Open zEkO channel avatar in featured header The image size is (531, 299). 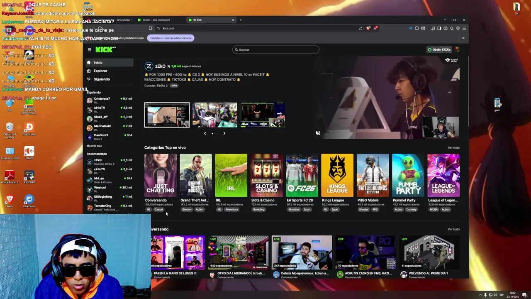(149, 66)
